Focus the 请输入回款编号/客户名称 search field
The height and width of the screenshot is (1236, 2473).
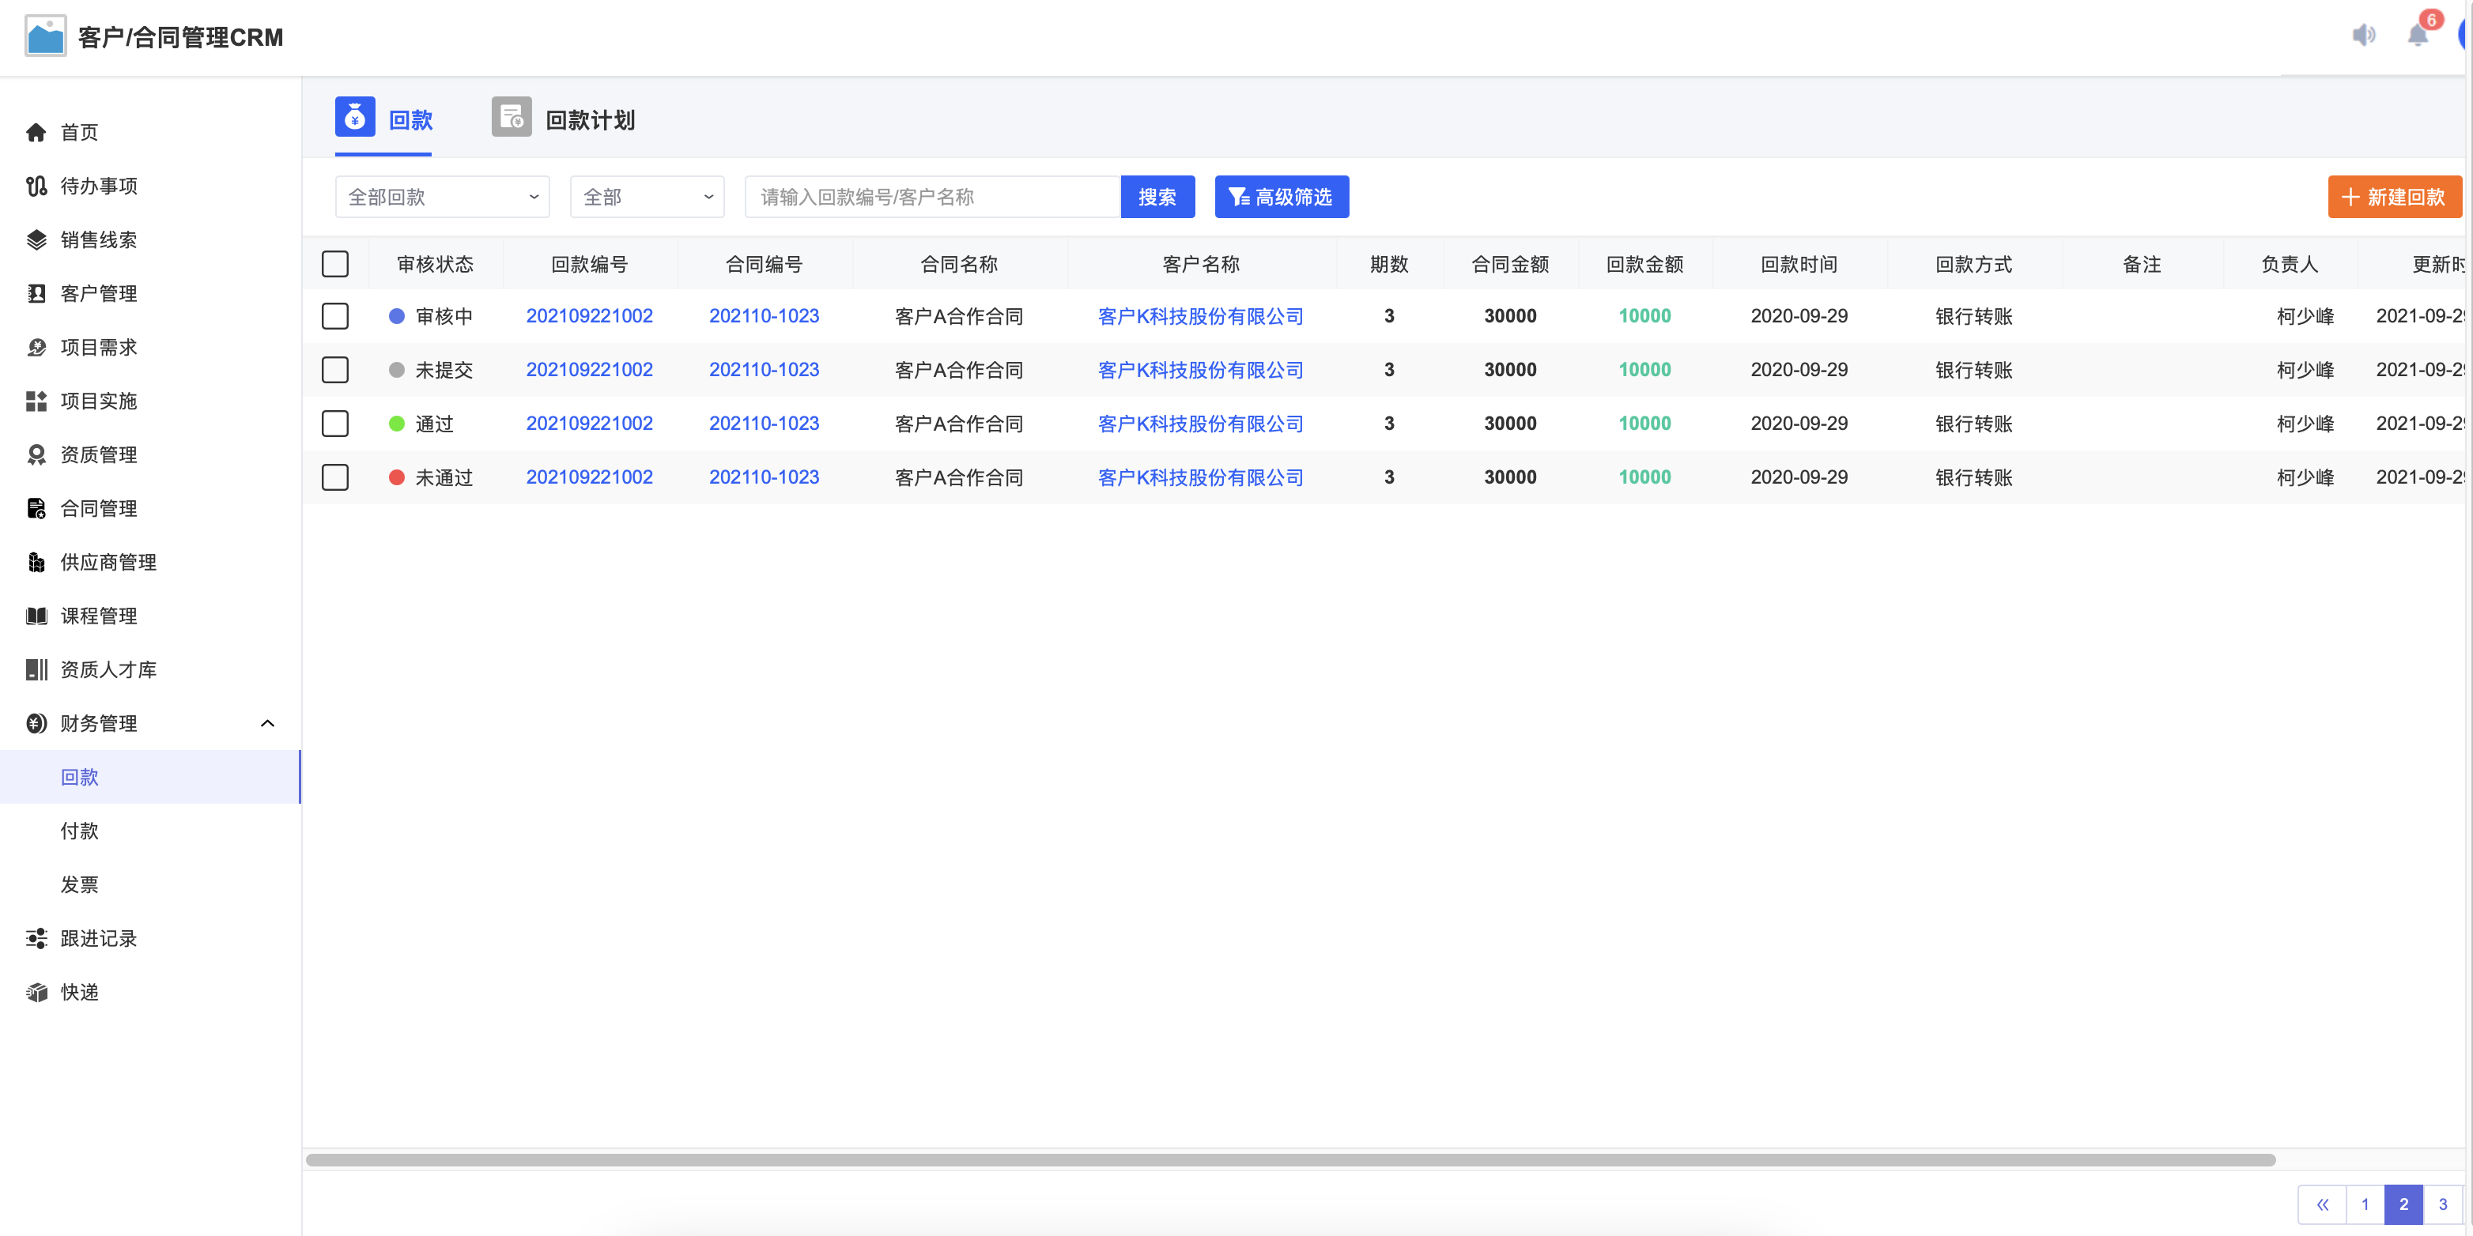coord(933,197)
